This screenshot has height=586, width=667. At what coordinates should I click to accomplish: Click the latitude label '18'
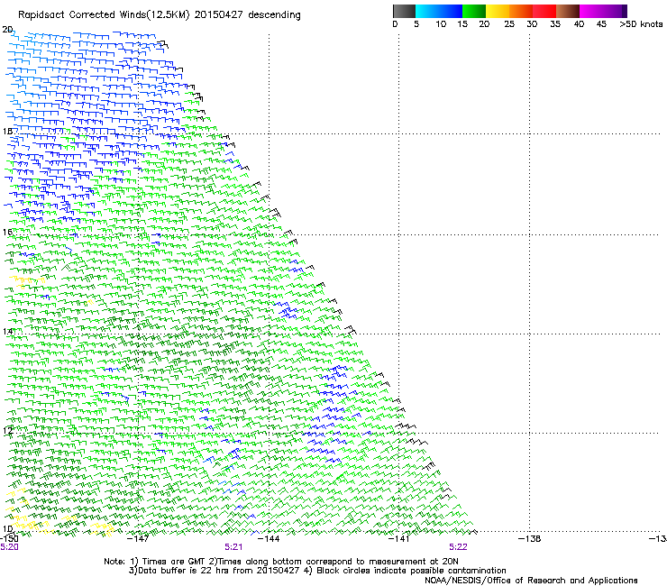coord(7,131)
